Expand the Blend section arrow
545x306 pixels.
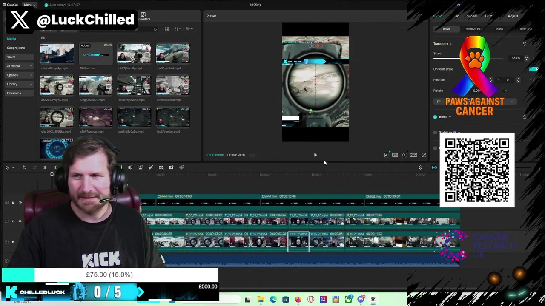pos(450,117)
